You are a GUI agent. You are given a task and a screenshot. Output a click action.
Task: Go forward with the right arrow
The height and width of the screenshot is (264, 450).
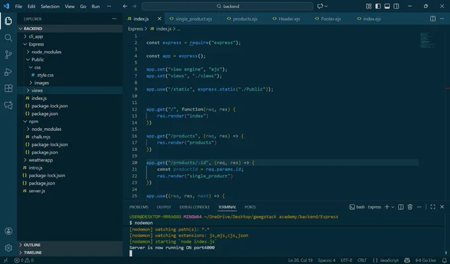pyautogui.click(x=134, y=6)
